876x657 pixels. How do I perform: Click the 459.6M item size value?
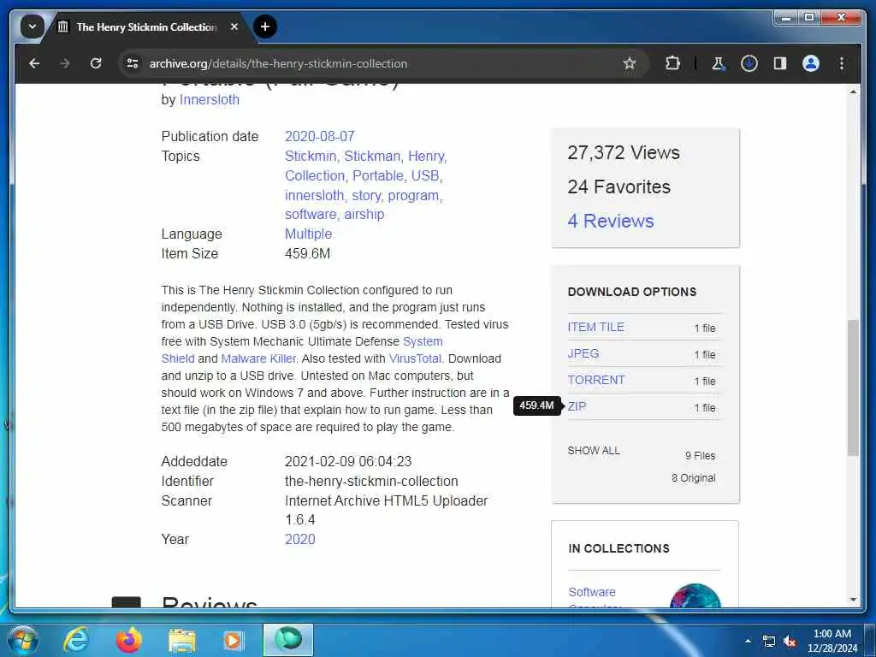pos(307,253)
